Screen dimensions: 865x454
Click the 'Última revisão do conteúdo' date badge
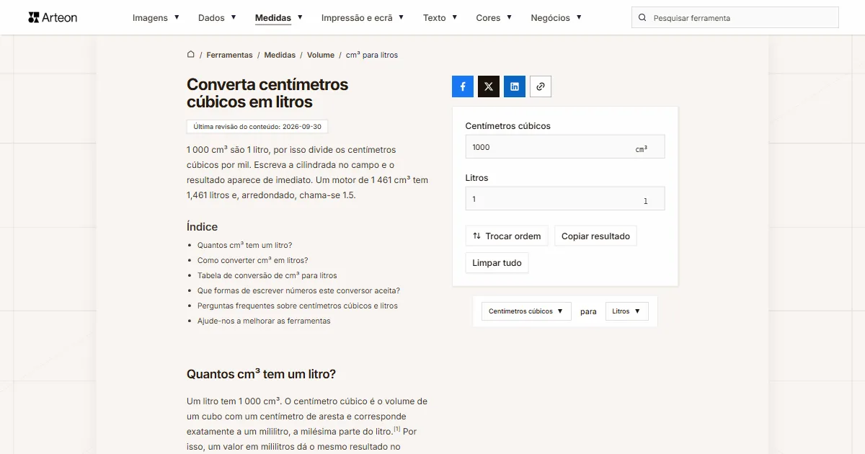[257, 126]
